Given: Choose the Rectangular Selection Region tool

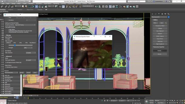Looking at the screenshot, I should pyautogui.click(x=29, y=7).
